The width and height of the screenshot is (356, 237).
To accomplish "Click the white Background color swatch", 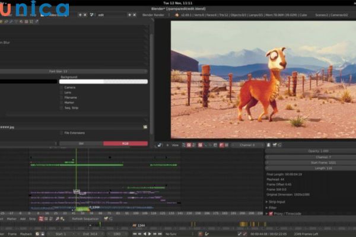I will (x=103, y=81).
